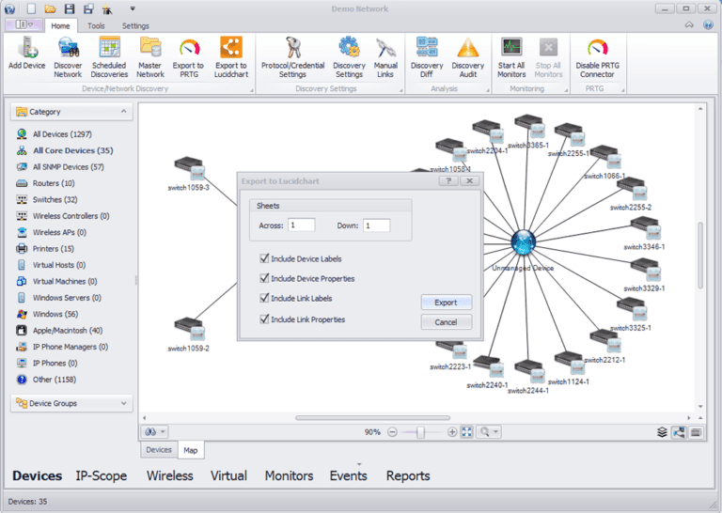
Task: Click the zoom in plus icon
Action: coord(452,432)
